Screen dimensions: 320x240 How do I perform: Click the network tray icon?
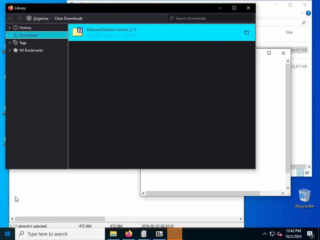[x=272, y=234]
